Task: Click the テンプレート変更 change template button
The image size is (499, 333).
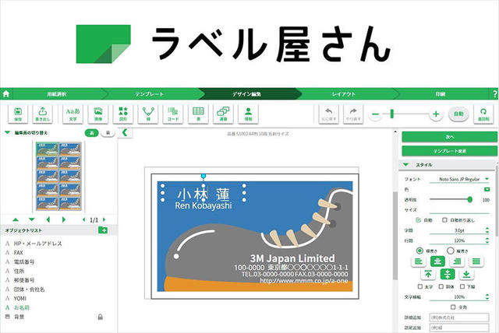Action: (450, 151)
